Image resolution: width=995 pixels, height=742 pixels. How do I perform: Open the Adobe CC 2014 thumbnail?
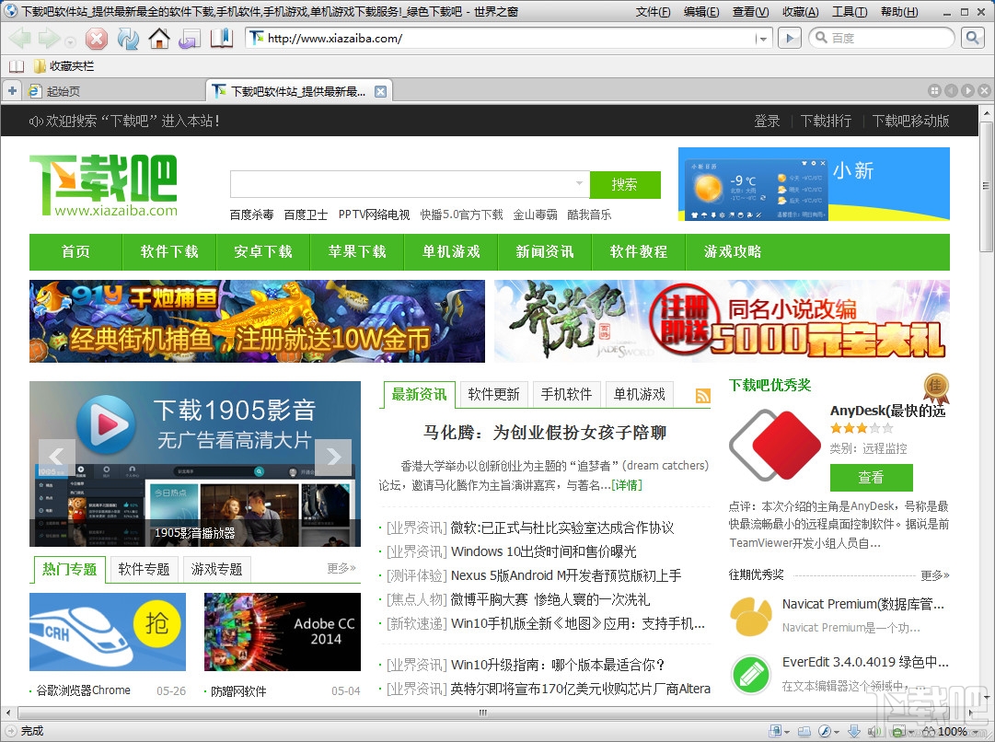[x=283, y=632]
